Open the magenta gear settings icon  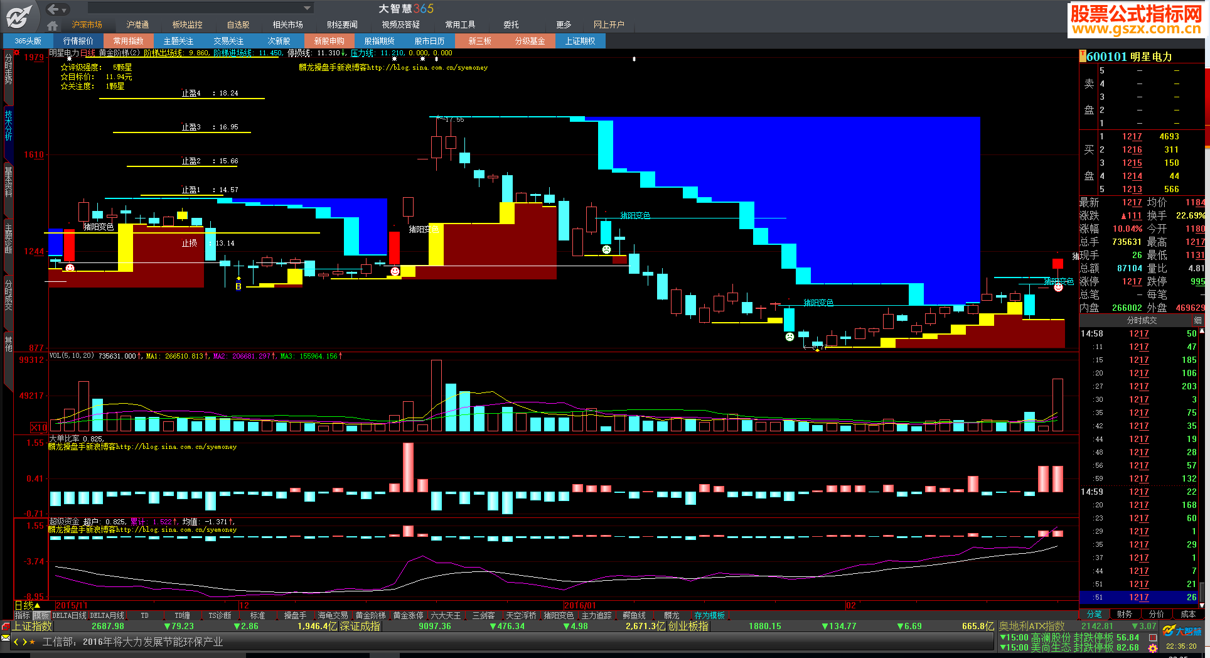[x=1153, y=648]
